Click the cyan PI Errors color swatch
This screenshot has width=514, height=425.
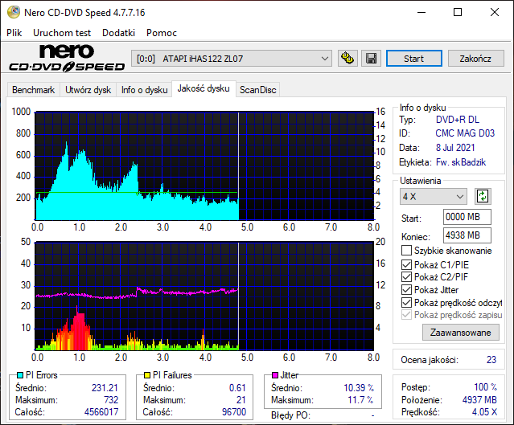[x=20, y=375]
